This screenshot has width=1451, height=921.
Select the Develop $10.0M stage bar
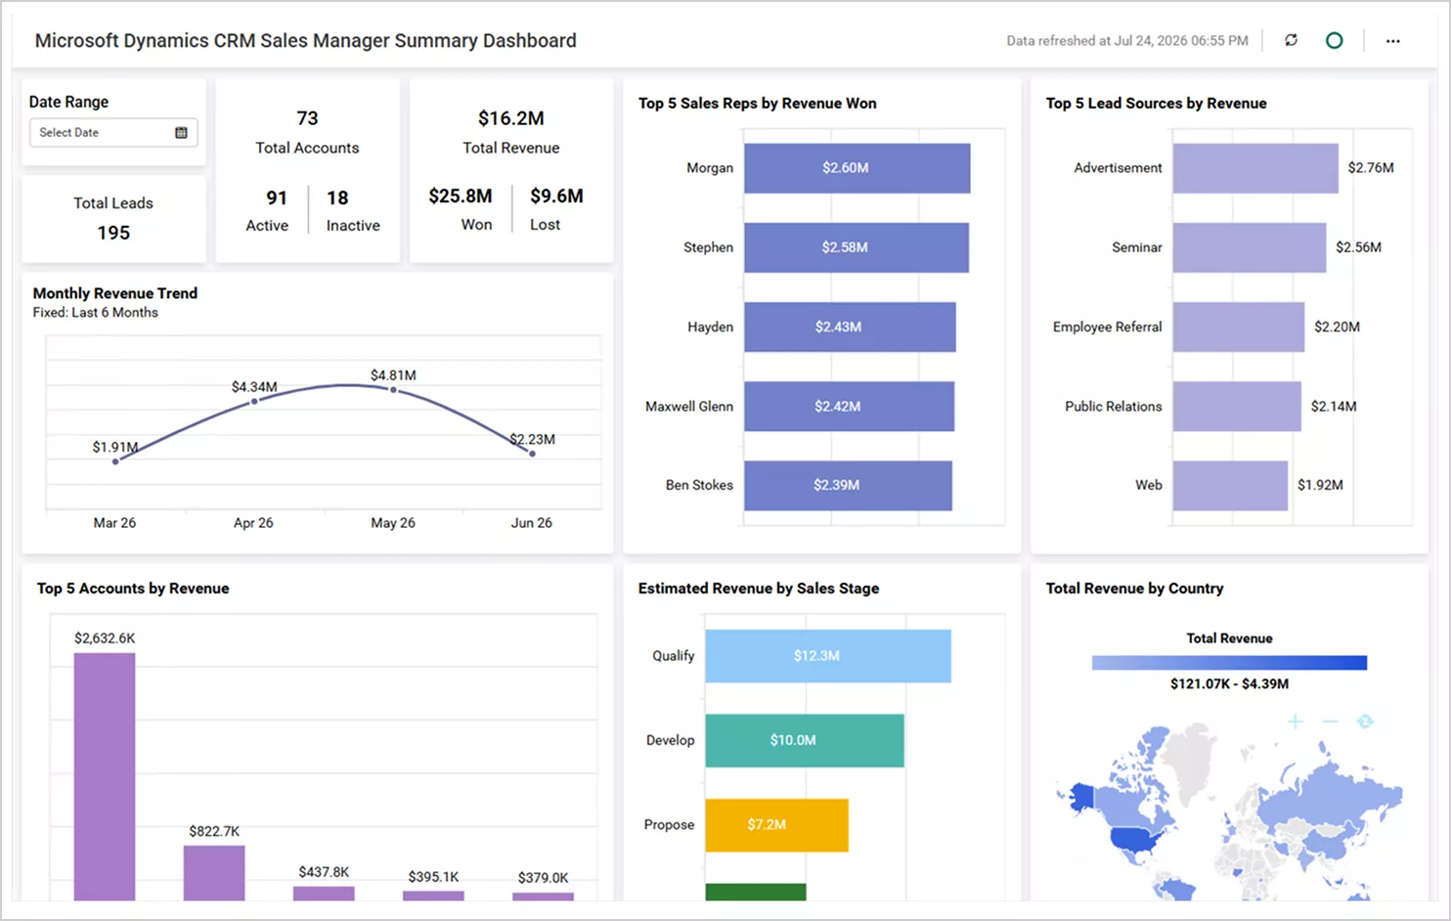tap(805, 740)
